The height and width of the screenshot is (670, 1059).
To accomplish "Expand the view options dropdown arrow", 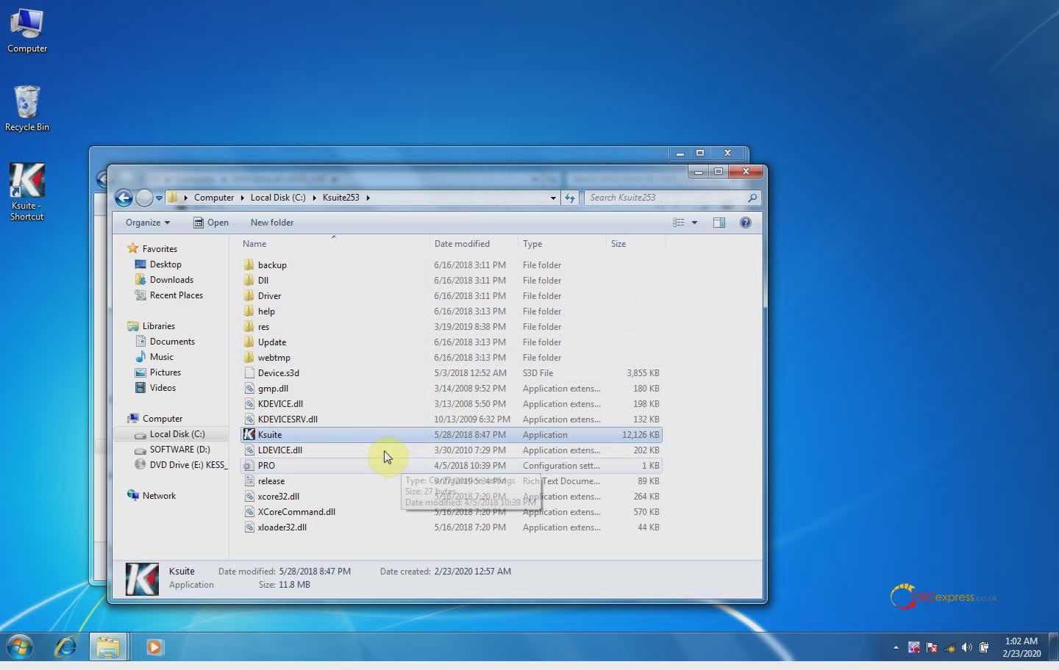I will click(694, 223).
